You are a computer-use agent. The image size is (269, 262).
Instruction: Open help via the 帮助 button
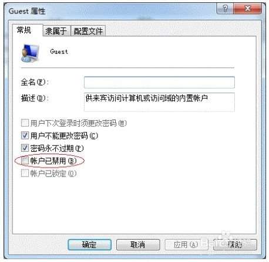tap(235, 244)
